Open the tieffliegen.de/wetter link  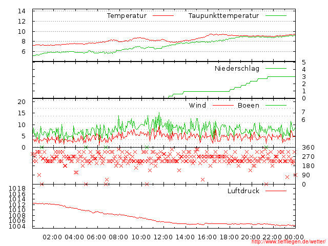coord(289,241)
